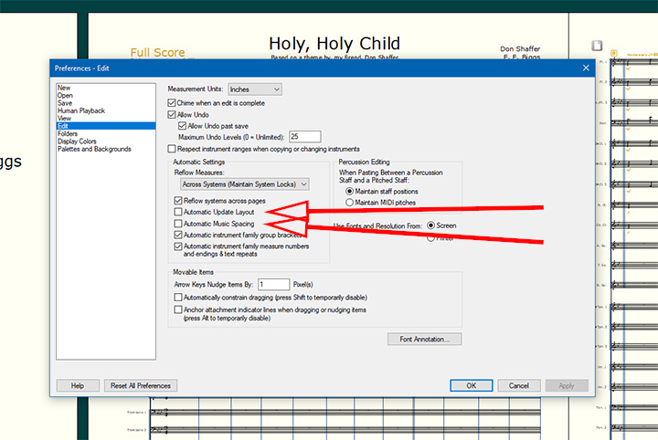Uncheck Chime when an edit is complete
The width and height of the screenshot is (658, 440).
coord(173,104)
